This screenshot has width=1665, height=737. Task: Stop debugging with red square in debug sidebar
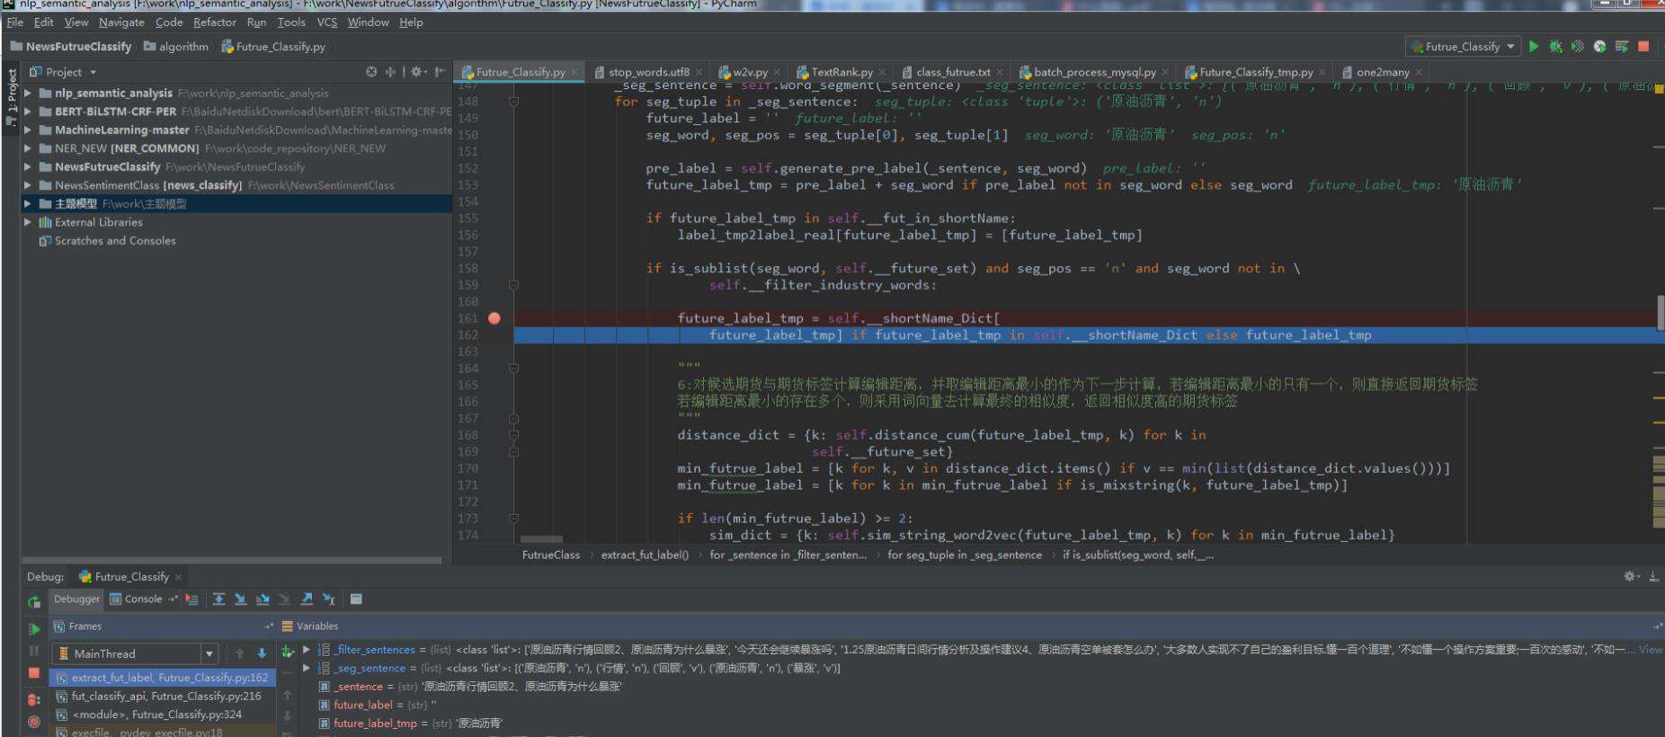click(x=34, y=672)
